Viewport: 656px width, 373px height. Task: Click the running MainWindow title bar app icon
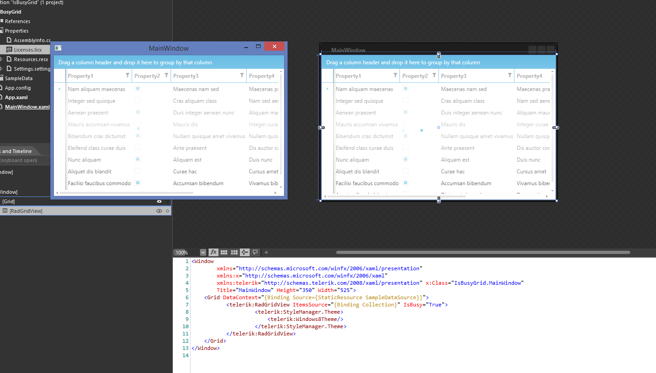[58, 48]
